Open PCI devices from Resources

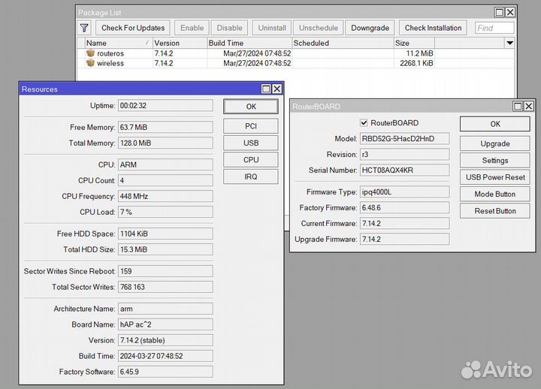[251, 126]
